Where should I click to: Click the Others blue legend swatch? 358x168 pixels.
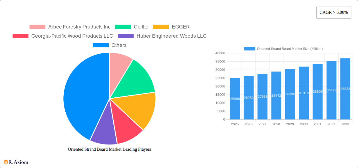[101, 45]
